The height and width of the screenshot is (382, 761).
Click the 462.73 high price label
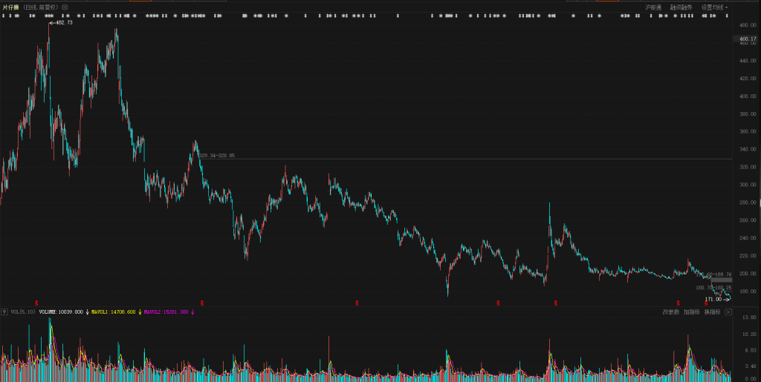tap(63, 23)
